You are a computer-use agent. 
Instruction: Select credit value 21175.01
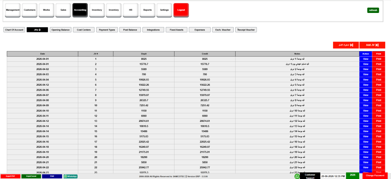point(205,152)
